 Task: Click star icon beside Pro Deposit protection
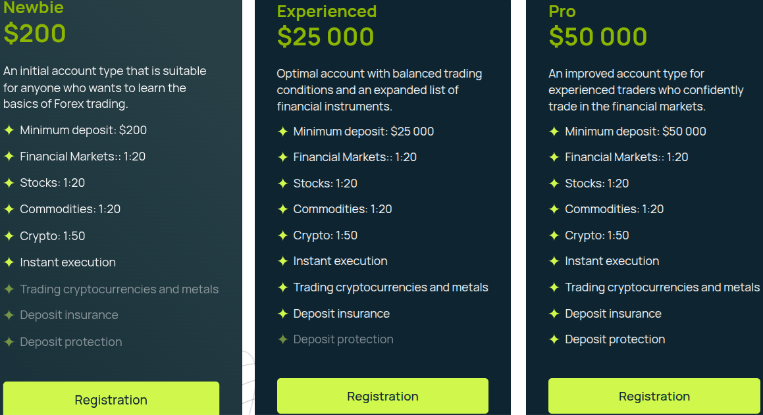[x=554, y=339]
